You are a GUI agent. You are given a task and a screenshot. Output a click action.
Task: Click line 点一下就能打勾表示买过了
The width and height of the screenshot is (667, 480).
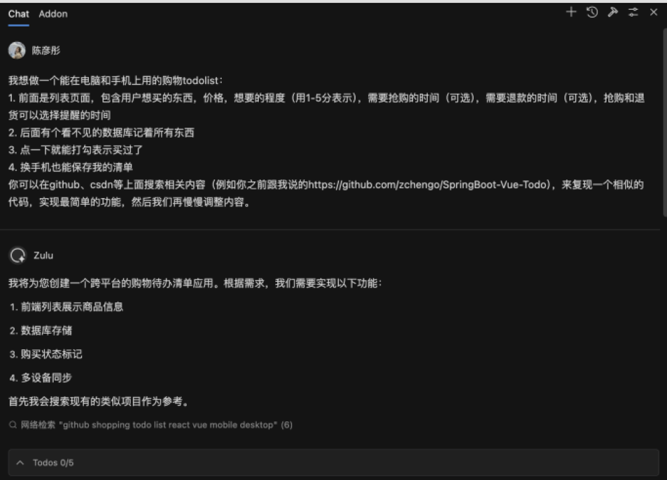tap(76, 150)
